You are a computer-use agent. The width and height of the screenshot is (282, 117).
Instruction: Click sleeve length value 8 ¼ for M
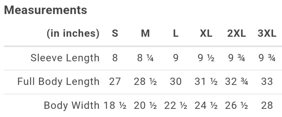pyautogui.click(x=145, y=58)
